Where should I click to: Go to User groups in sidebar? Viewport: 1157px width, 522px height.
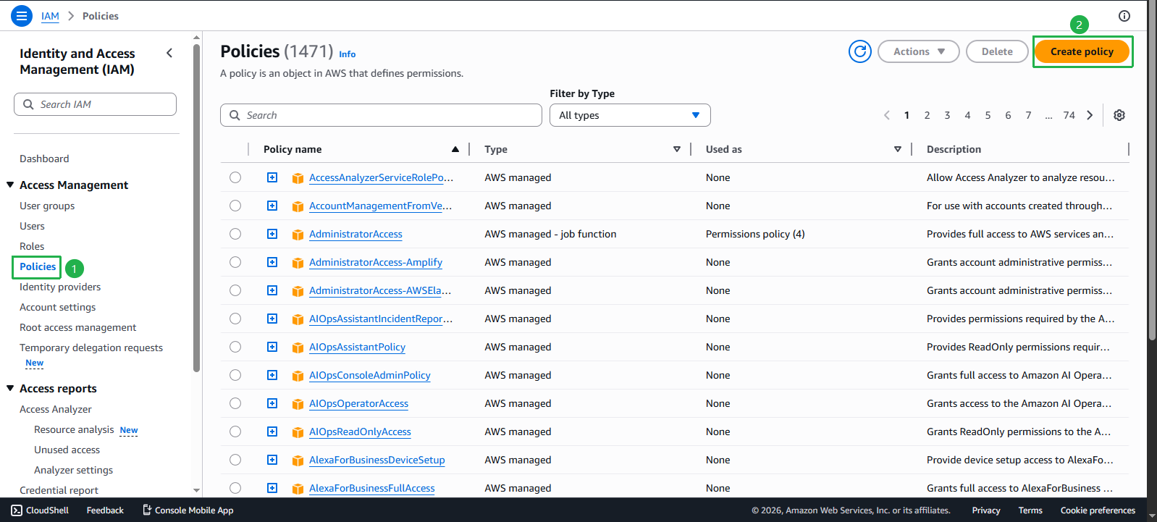click(47, 206)
